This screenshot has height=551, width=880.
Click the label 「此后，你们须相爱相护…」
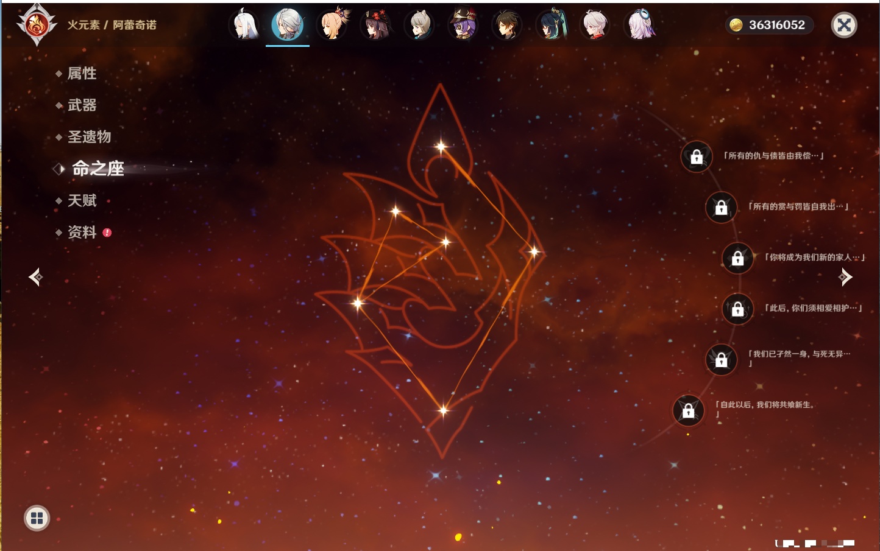814,308
